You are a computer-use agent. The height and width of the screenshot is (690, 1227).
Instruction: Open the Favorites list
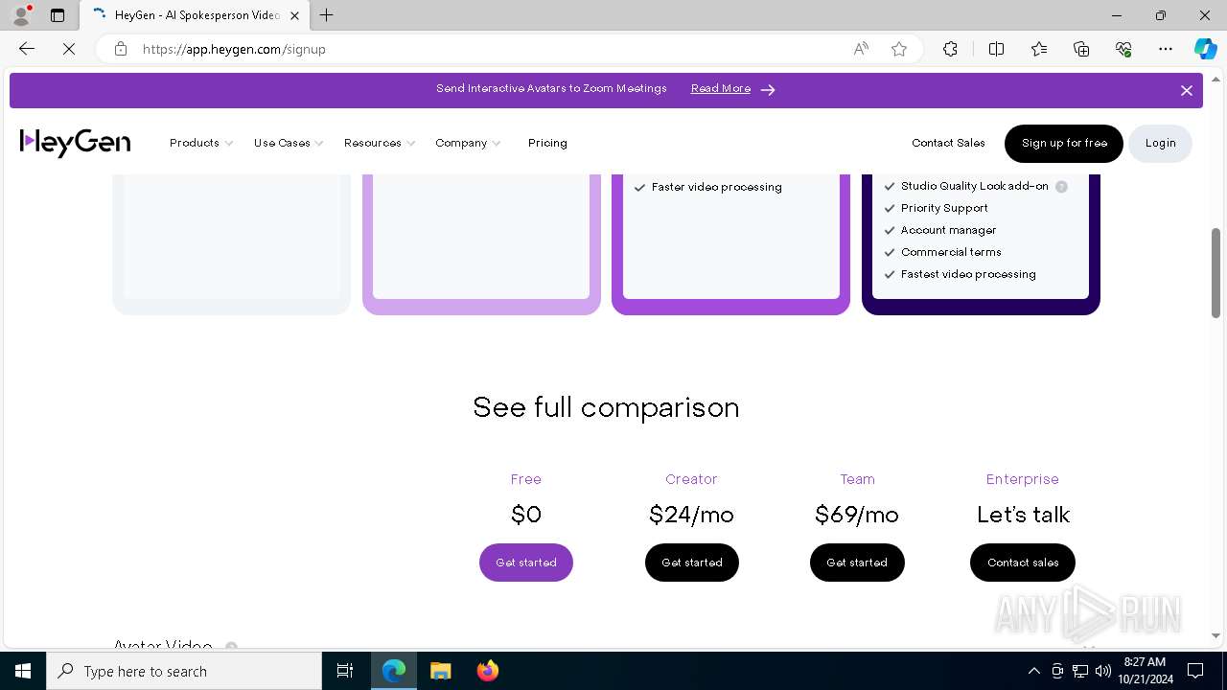pyautogui.click(x=1039, y=49)
